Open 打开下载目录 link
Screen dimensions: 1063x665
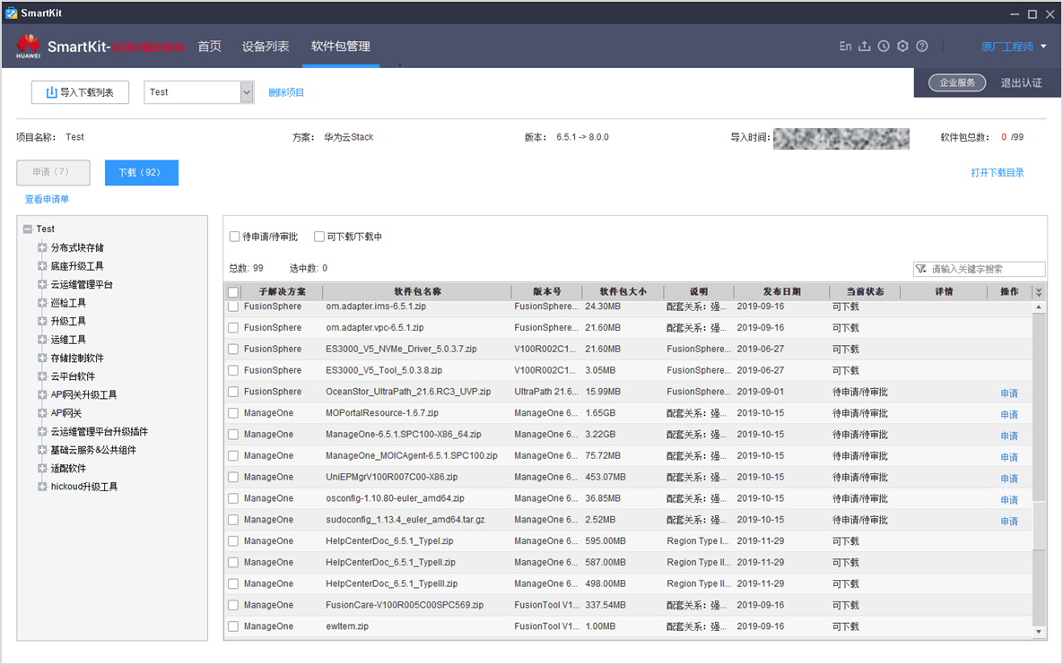click(x=998, y=173)
